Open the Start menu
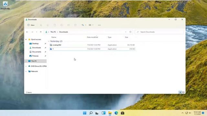 coord(85,113)
